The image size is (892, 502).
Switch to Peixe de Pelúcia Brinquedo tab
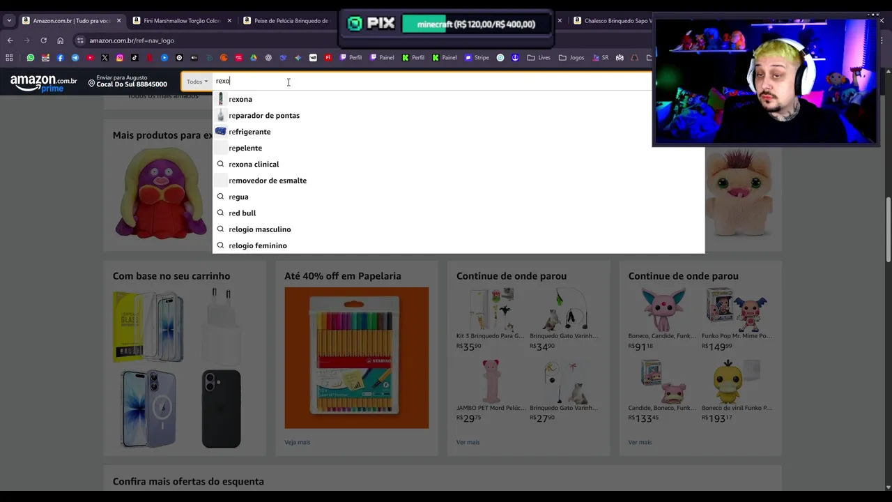tap(286, 21)
